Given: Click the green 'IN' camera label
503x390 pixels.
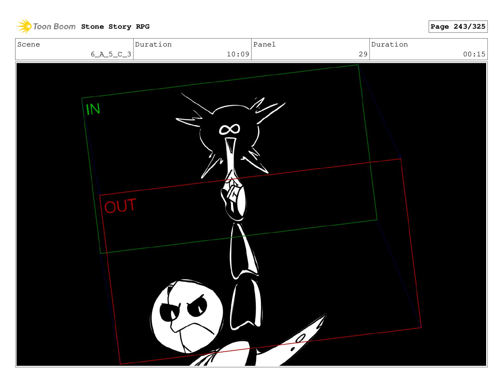Looking at the screenshot, I should tap(93, 109).
